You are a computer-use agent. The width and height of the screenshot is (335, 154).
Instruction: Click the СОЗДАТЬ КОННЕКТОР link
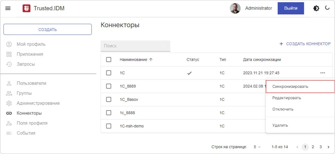pos(305,44)
